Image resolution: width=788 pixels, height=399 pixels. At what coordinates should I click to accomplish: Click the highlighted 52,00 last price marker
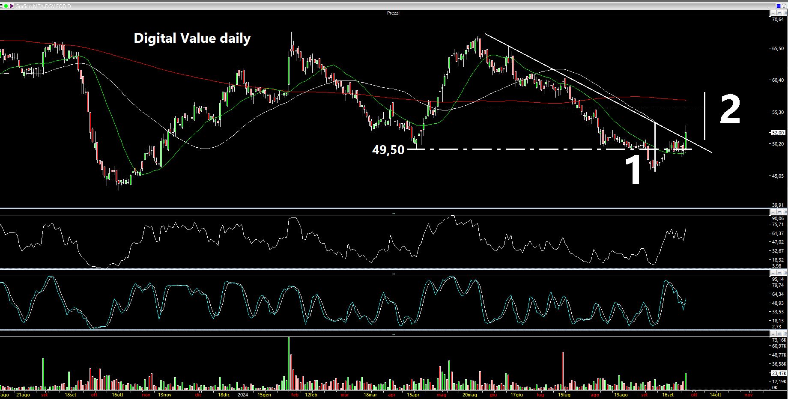(x=777, y=133)
